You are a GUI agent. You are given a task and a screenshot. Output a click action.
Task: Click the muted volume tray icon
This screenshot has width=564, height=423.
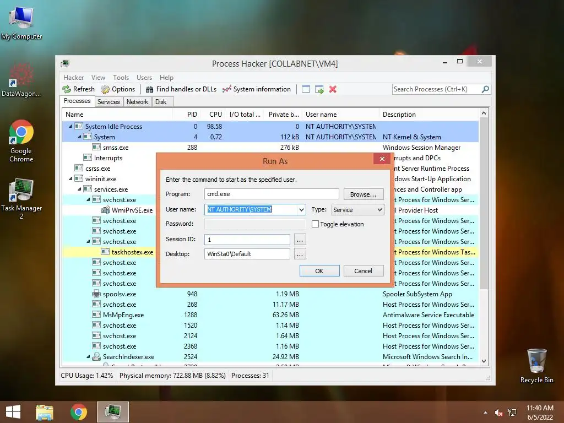498,413
